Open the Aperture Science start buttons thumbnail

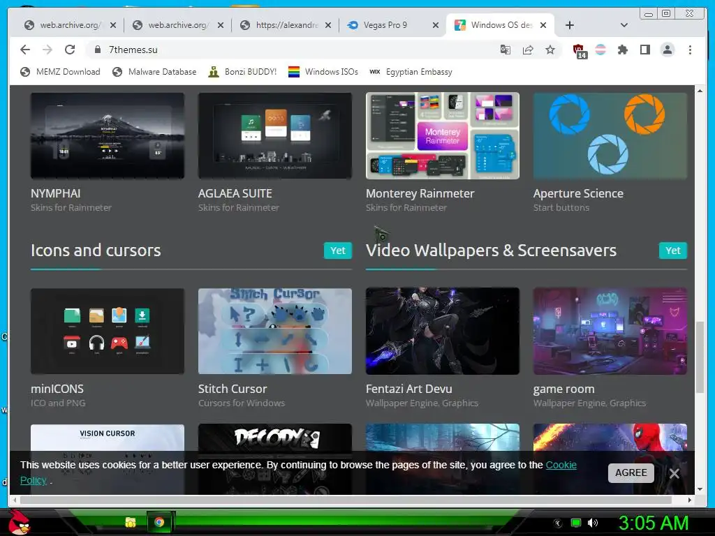click(x=610, y=135)
